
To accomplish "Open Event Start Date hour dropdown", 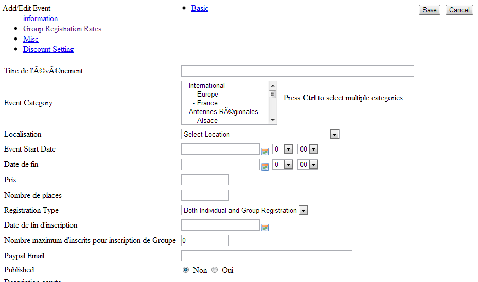I will click(282, 149).
